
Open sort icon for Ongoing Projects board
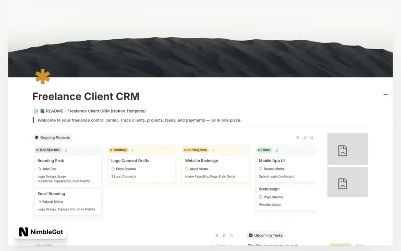point(305,138)
